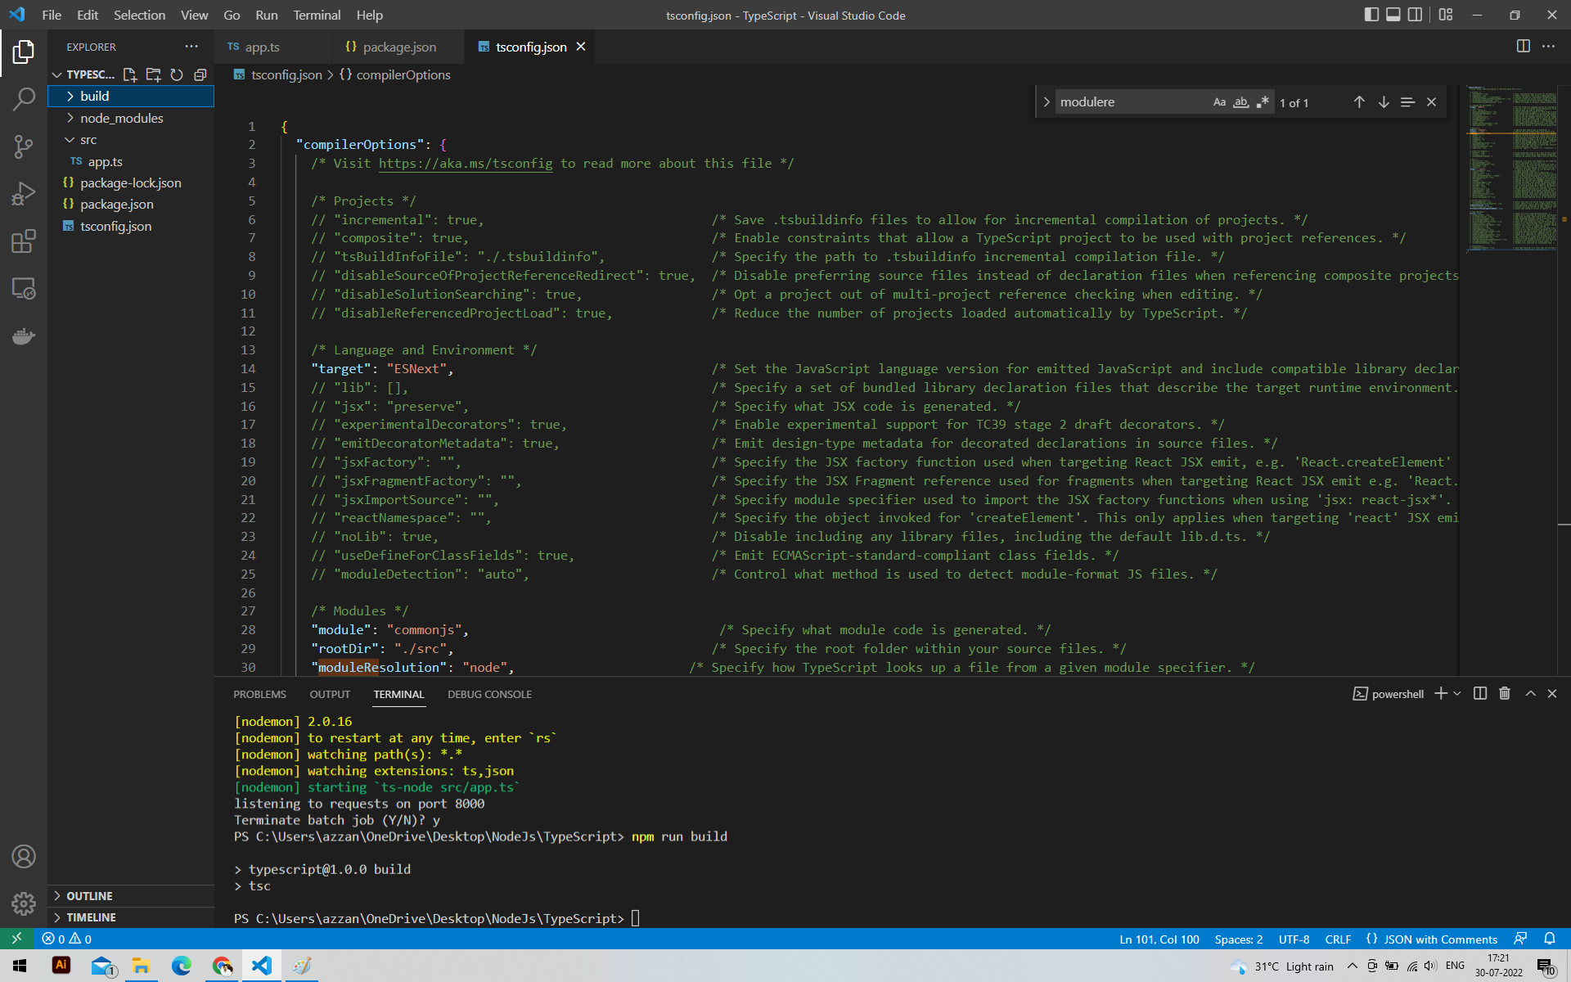Maximize the terminal panel size

(x=1530, y=694)
